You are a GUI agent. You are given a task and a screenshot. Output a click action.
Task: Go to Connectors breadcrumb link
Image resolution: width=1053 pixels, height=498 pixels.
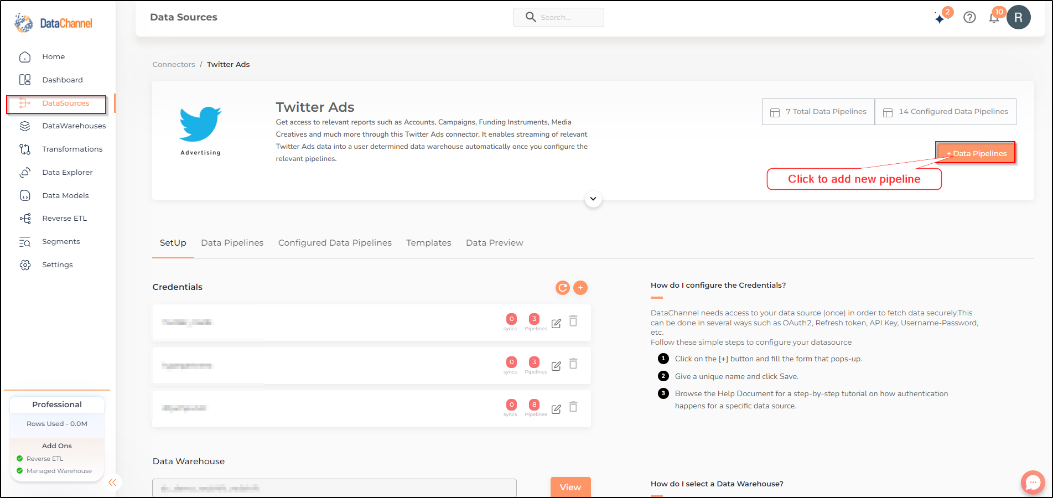coord(174,65)
